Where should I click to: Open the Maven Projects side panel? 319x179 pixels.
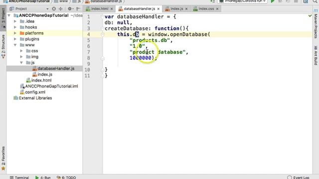[x=316, y=24]
